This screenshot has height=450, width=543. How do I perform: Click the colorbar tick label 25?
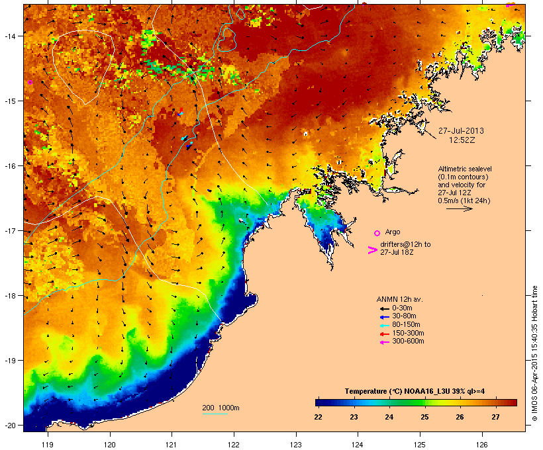click(424, 417)
